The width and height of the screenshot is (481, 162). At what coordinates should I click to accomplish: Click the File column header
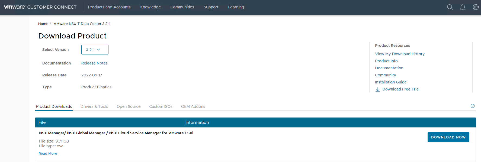(x=42, y=122)
